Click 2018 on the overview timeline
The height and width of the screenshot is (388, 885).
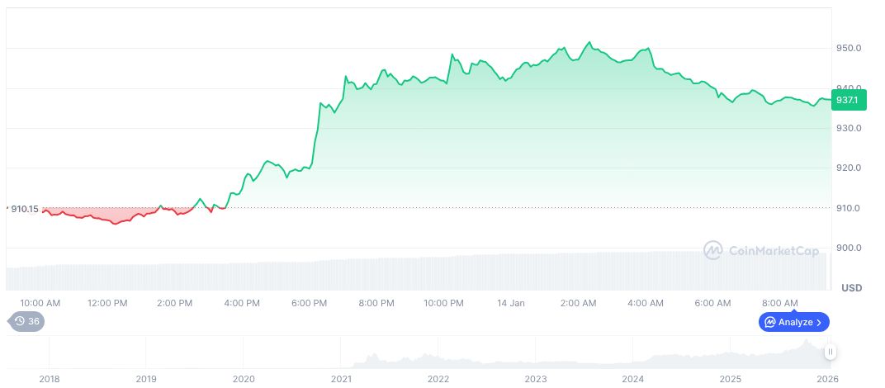pyautogui.click(x=49, y=379)
